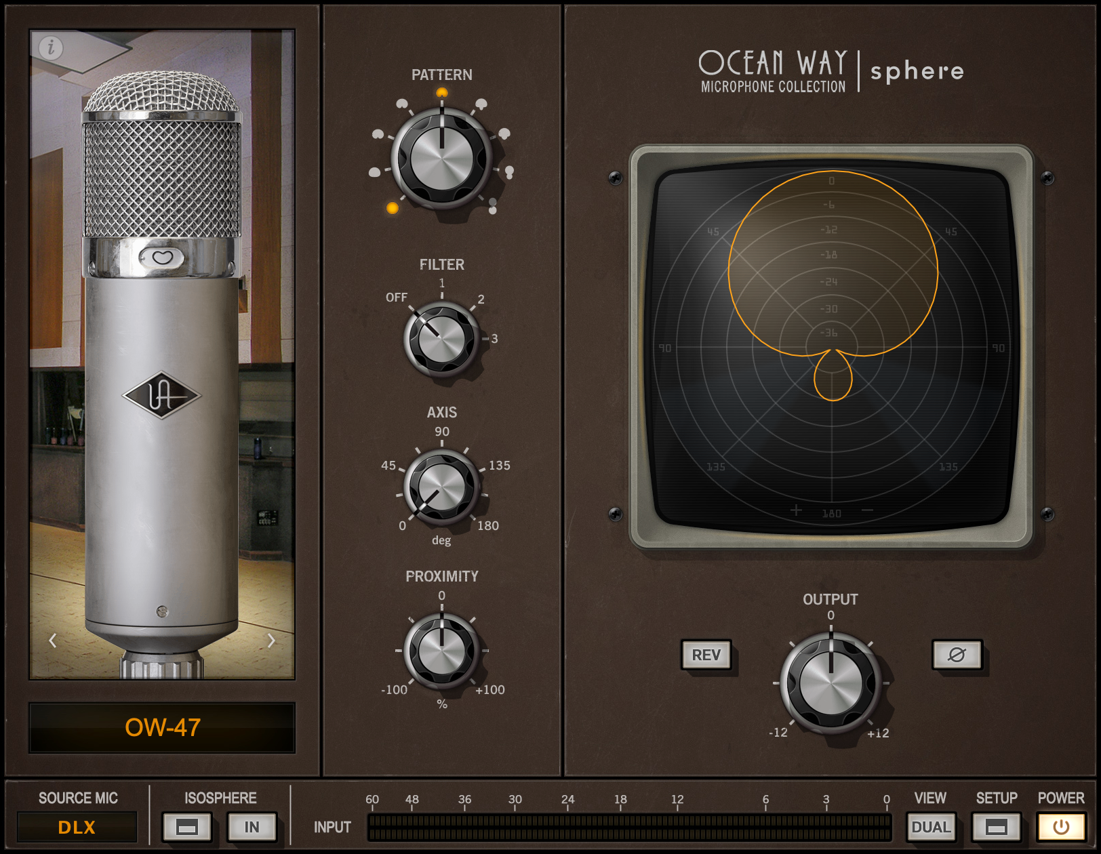Set filter to OFF label
1101x854 pixels.
[397, 298]
